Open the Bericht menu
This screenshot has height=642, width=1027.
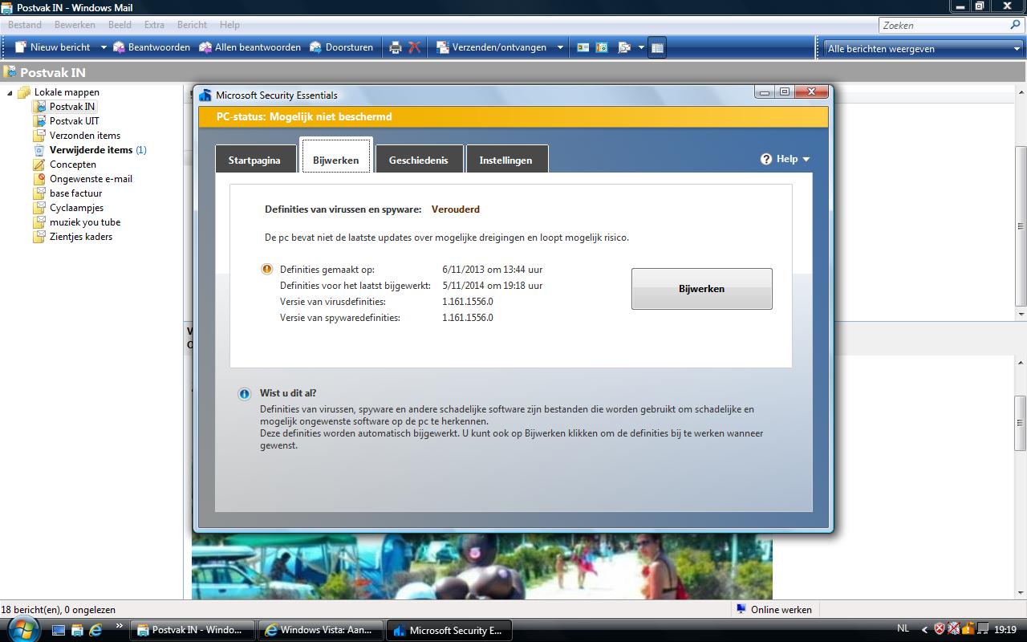192,25
